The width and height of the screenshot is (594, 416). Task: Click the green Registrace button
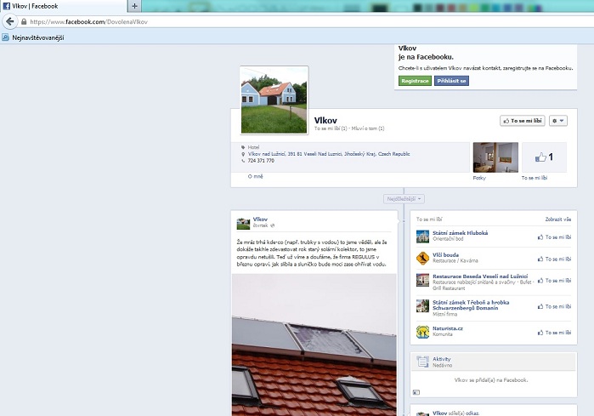click(x=415, y=81)
